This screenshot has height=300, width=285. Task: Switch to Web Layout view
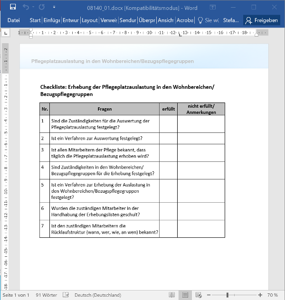click(x=199, y=295)
